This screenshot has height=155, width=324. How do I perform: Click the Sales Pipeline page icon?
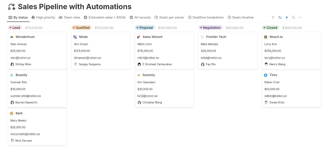[x=12, y=7]
